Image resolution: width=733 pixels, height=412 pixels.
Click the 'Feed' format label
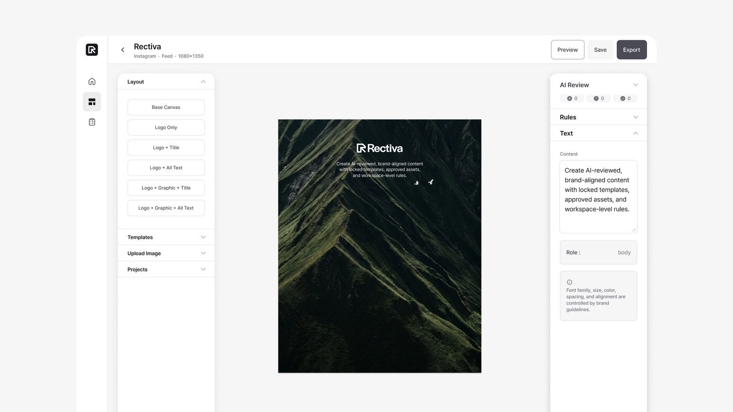tap(167, 56)
